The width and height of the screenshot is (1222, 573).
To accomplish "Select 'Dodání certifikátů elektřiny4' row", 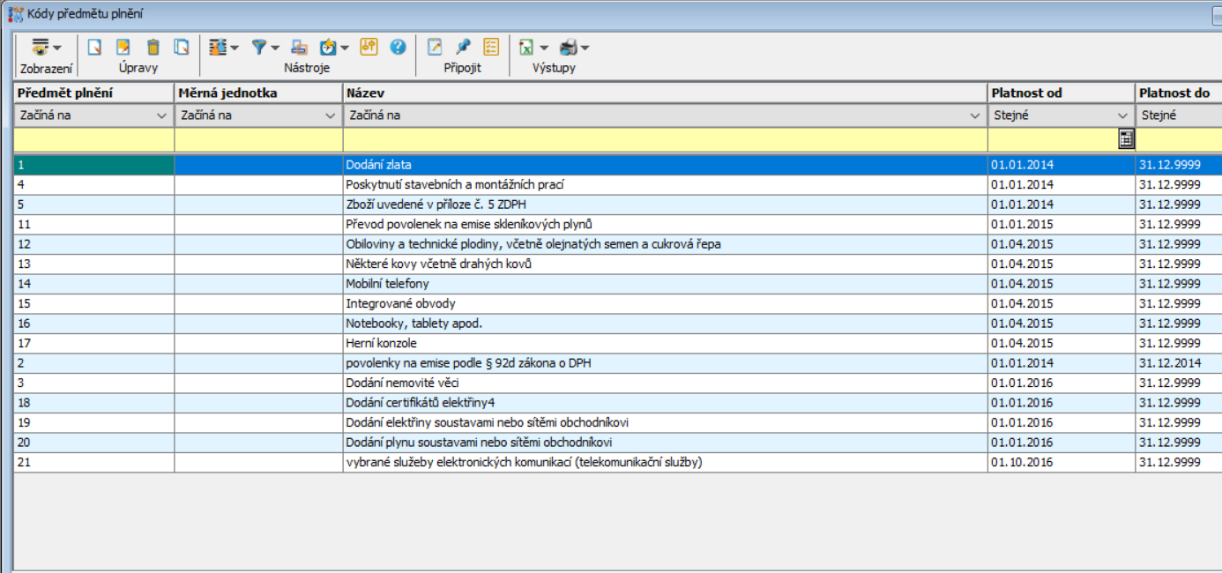I will coord(617,403).
